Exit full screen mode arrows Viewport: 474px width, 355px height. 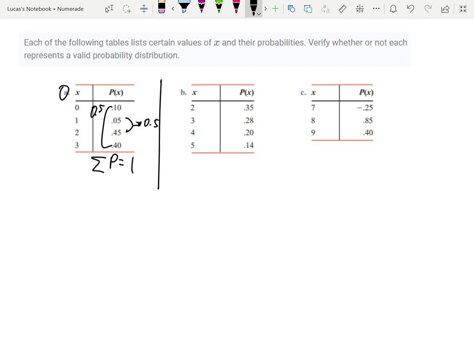click(x=463, y=9)
